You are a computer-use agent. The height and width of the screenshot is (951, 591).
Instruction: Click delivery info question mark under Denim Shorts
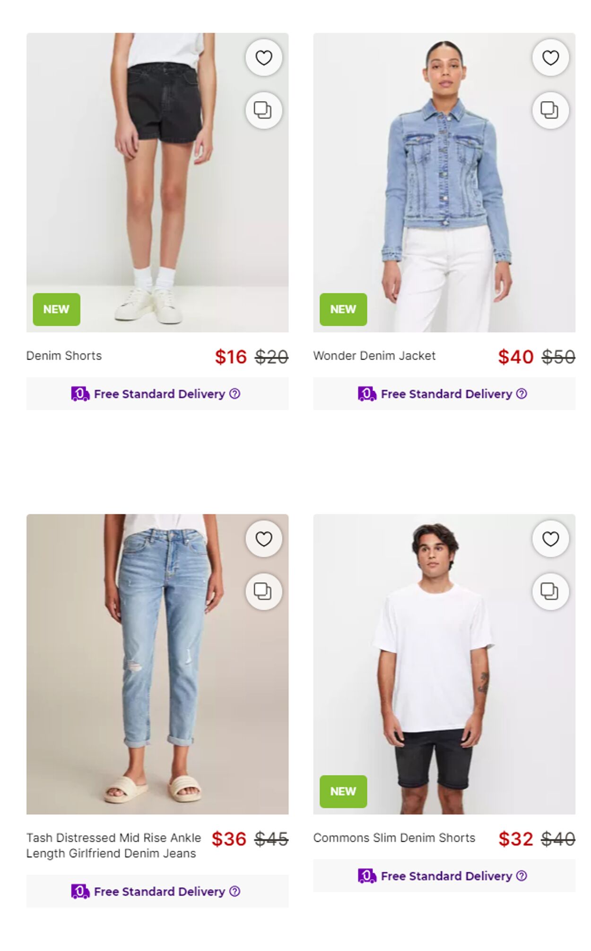pyautogui.click(x=235, y=394)
